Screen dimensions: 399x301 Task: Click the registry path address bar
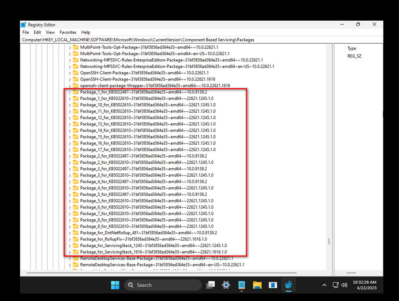[201, 40]
